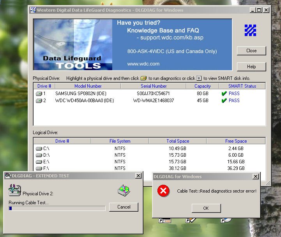281x237 pixels.
Task: Click 15.66 GB free space value
Action: tap(236, 162)
